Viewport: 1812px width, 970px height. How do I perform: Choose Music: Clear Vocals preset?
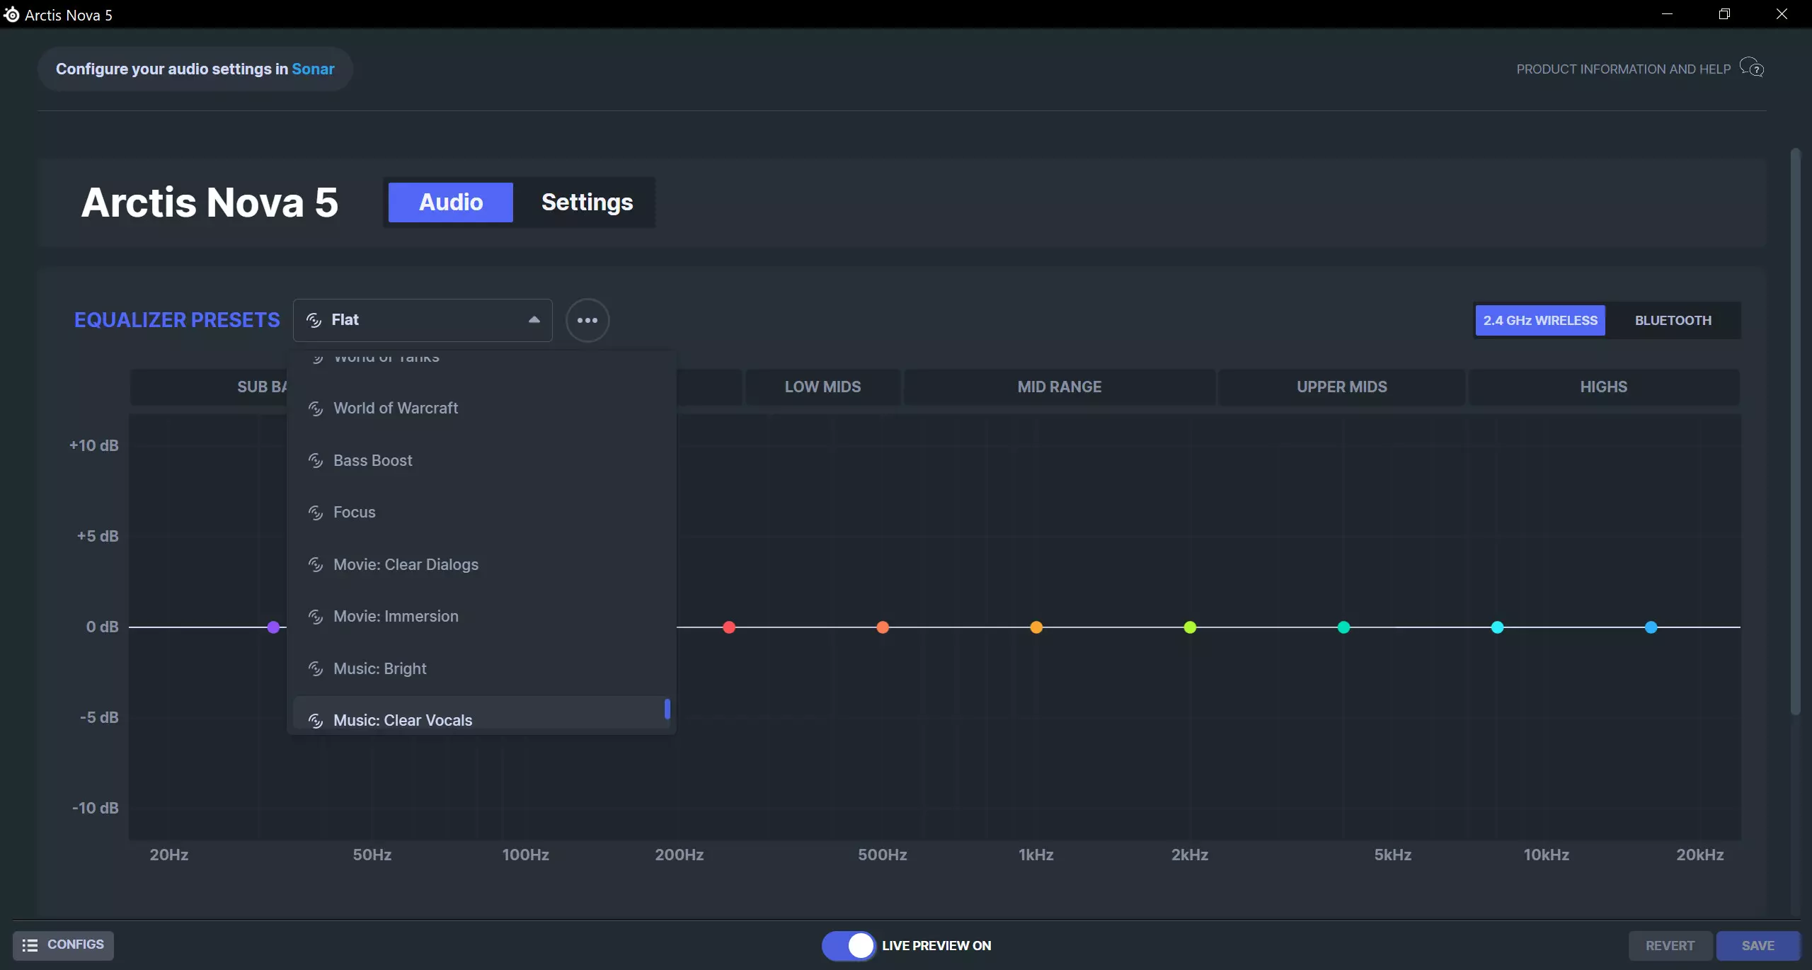coord(481,714)
